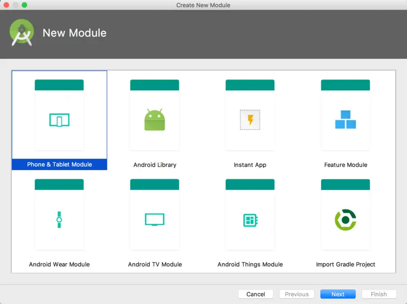Click the blue blocks Feature Module icon

pyautogui.click(x=345, y=119)
